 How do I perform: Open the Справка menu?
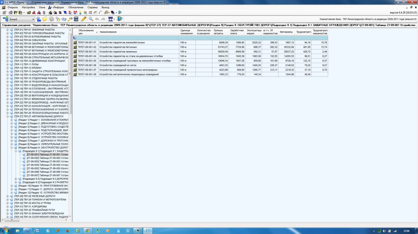[93, 7]
